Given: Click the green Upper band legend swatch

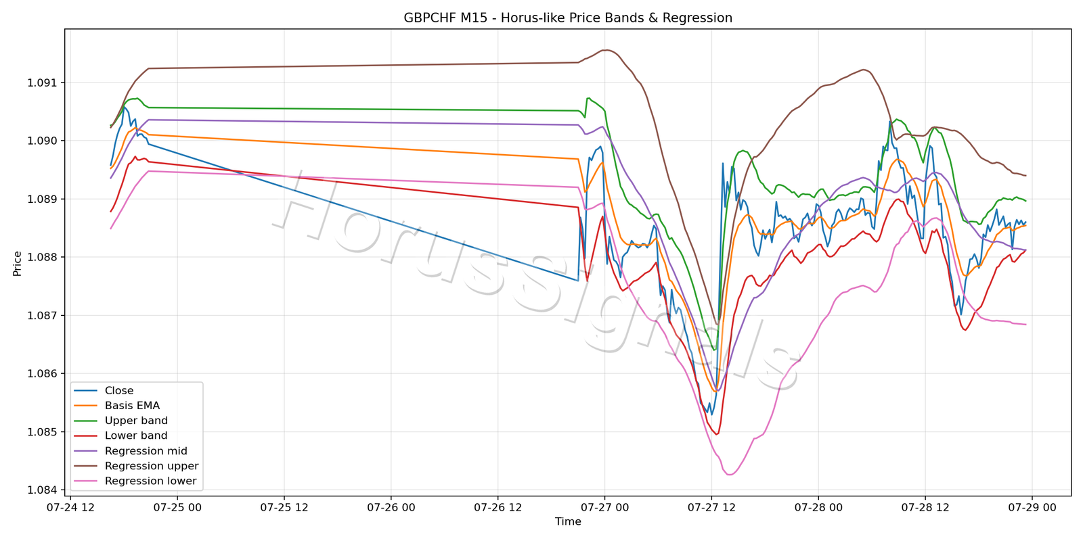Looking at the screenshot, I should pos(85,421).
